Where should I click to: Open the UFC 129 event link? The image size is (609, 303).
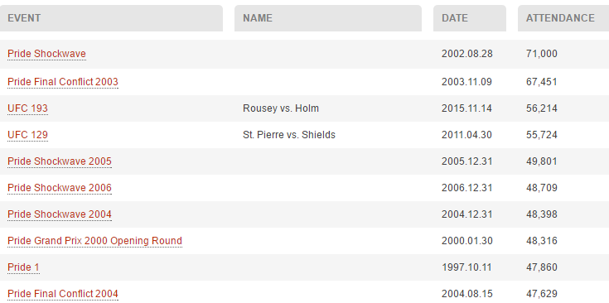click(x=27, y=135)
